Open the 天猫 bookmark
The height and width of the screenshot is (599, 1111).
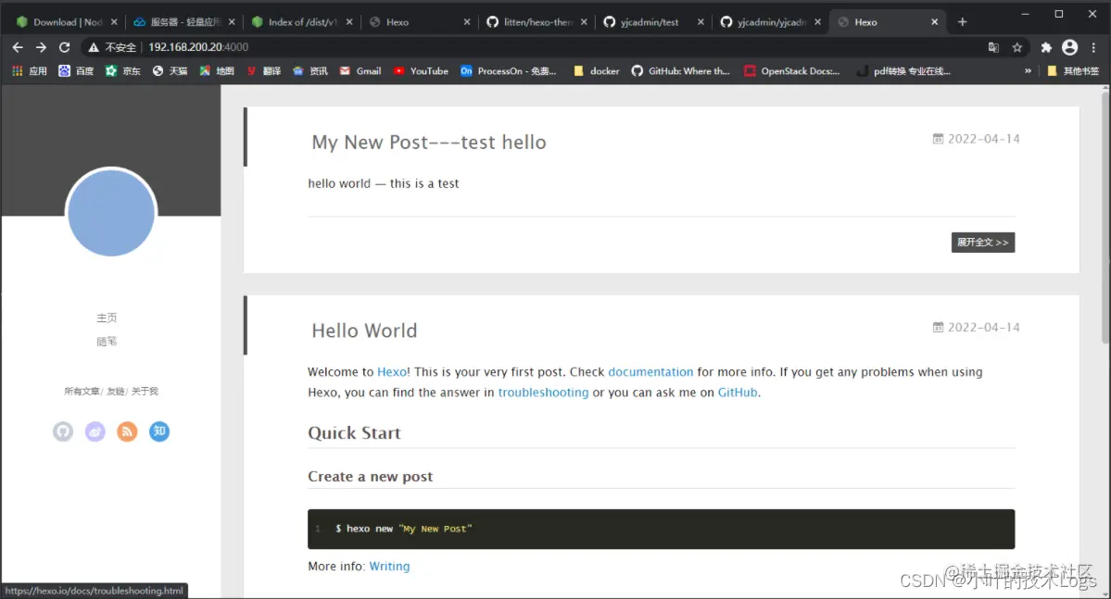pyautogui.click(x=170, y=70)
